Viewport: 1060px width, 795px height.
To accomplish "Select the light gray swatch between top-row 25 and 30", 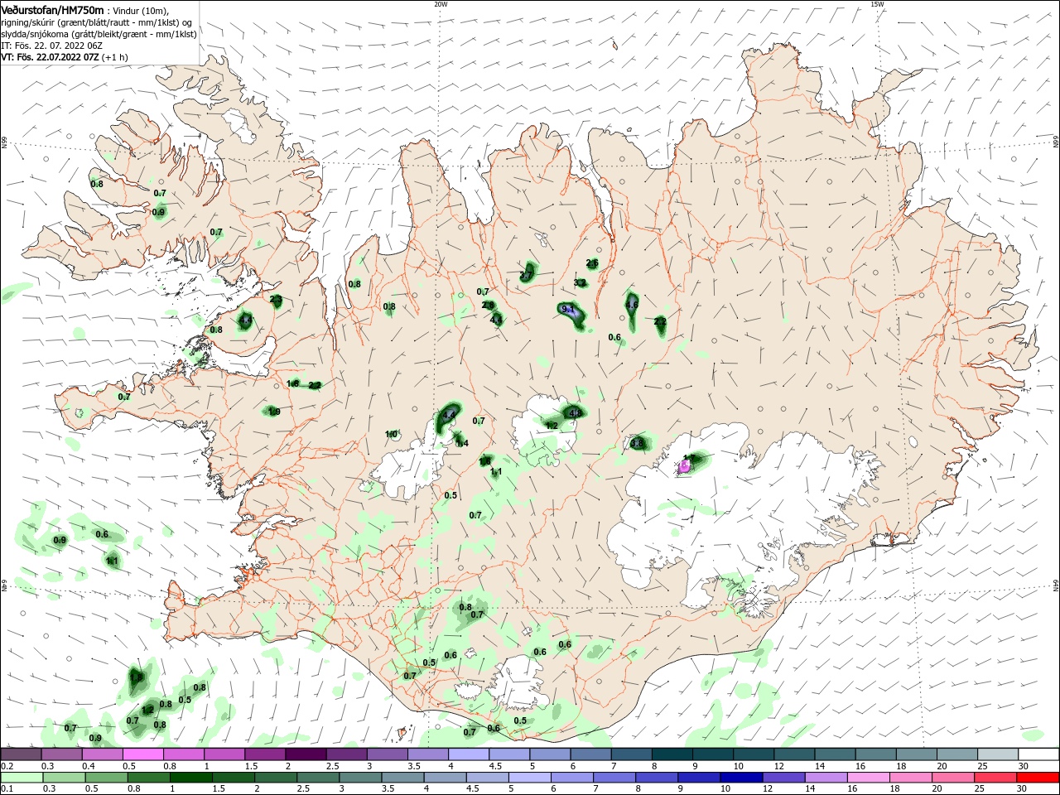I will tap(998, 754).
